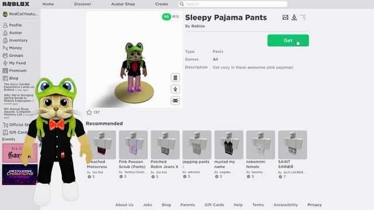Open the try-on outfit icon
374x210 pixels.
[175, 78]
